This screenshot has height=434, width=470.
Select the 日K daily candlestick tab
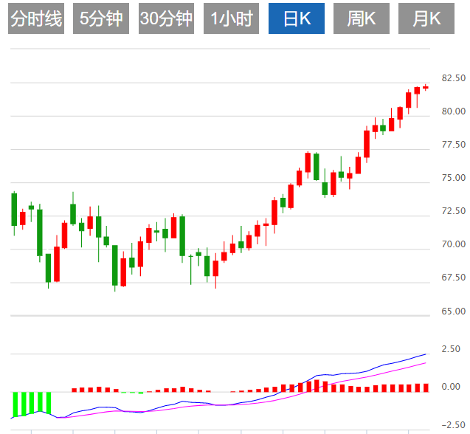point(297,18)
